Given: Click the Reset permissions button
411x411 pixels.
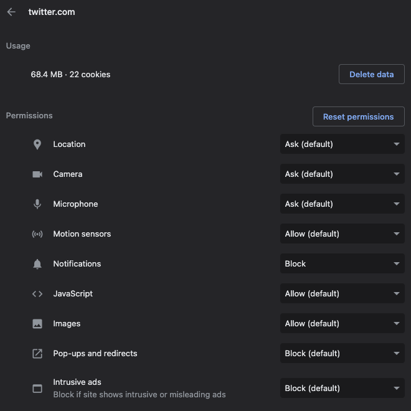Looking at the screenshot, I should coord(358,116).
